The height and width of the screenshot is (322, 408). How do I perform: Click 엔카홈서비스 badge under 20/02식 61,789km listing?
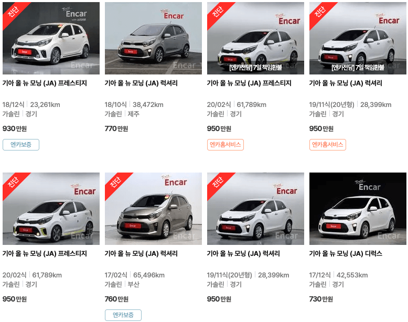[226, 145]
